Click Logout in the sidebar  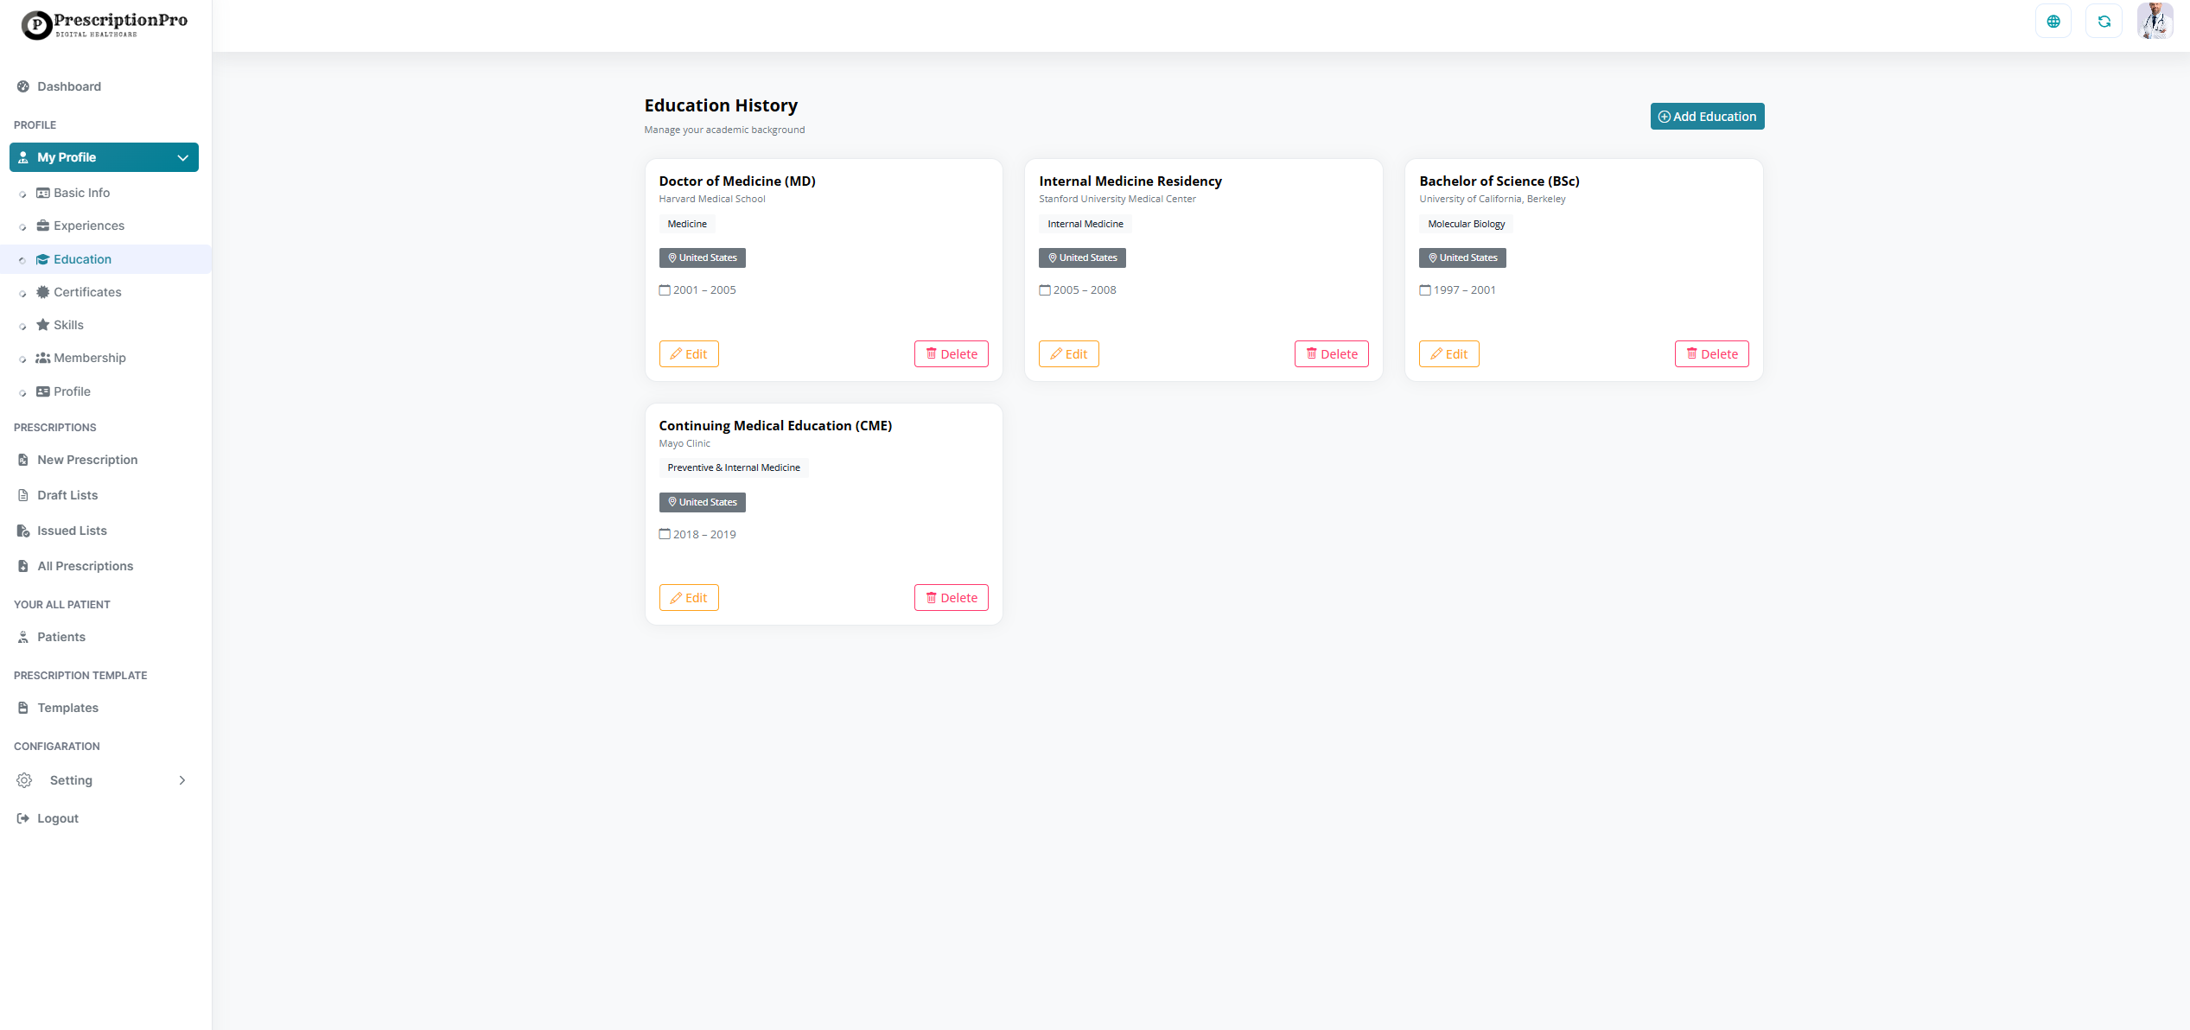57,818
